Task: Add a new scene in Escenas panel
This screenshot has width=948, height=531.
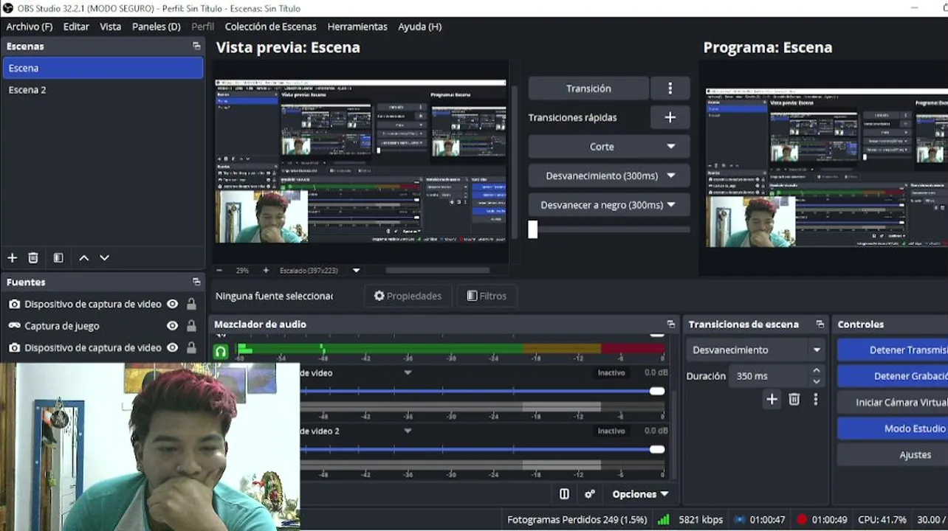Action: click(x=12, y=257)
